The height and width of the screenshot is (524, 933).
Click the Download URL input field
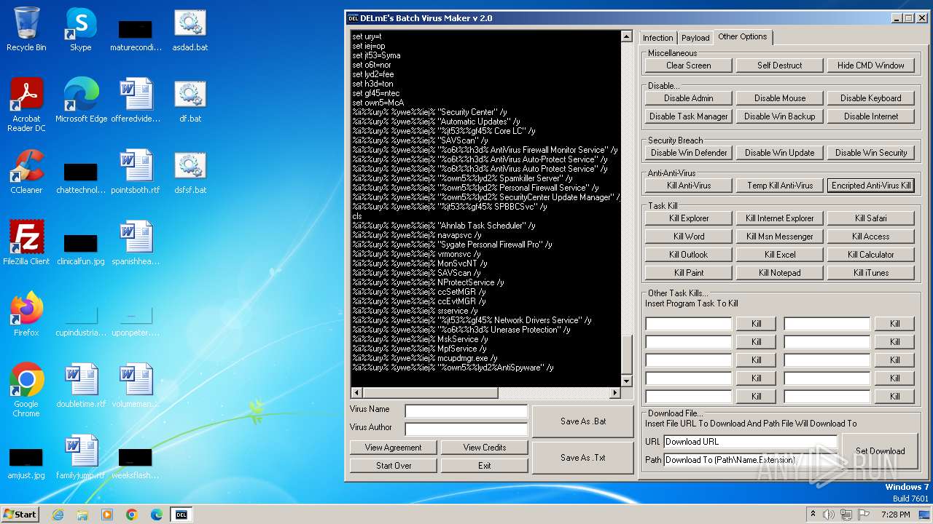coord(751,442)
